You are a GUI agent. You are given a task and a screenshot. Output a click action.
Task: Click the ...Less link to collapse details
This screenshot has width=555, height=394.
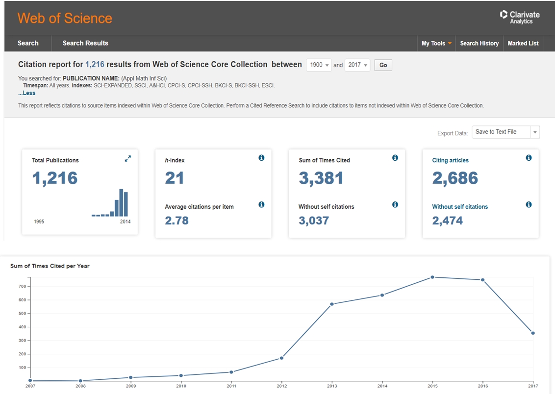(27, 93)
